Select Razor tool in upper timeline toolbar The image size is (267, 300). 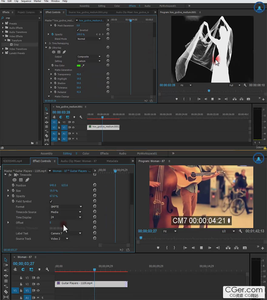(x=46, y=136)
